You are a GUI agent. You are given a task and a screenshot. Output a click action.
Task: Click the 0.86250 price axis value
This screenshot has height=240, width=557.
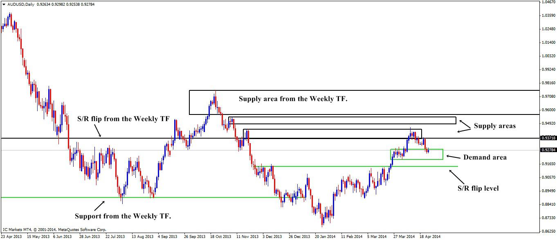548,231
